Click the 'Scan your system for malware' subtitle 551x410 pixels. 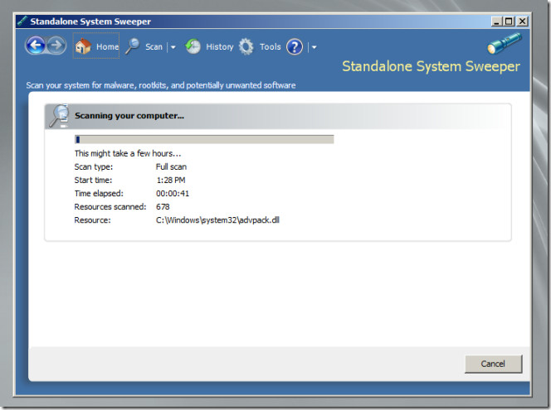pos(161,85)
